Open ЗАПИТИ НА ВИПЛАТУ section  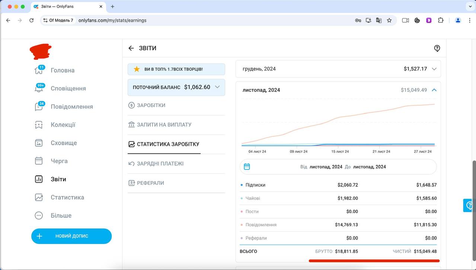(x=176, y=125)
